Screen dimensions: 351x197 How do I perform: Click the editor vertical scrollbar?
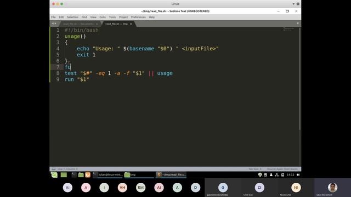(x=299, y=78)
